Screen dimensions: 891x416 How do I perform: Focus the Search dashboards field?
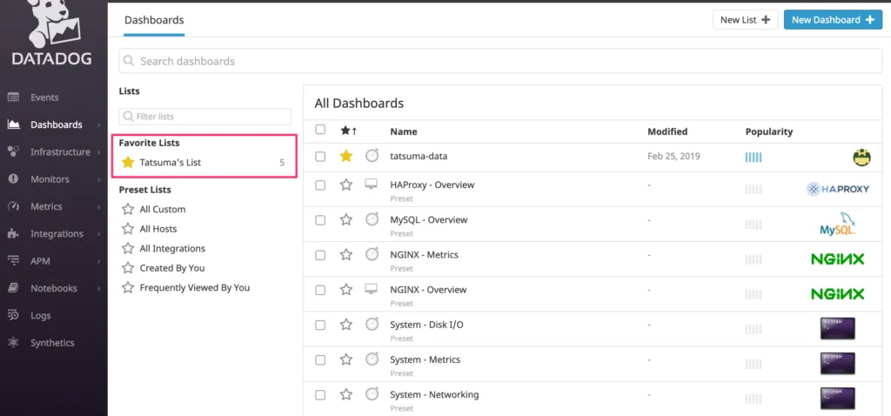tap(500, 61)
